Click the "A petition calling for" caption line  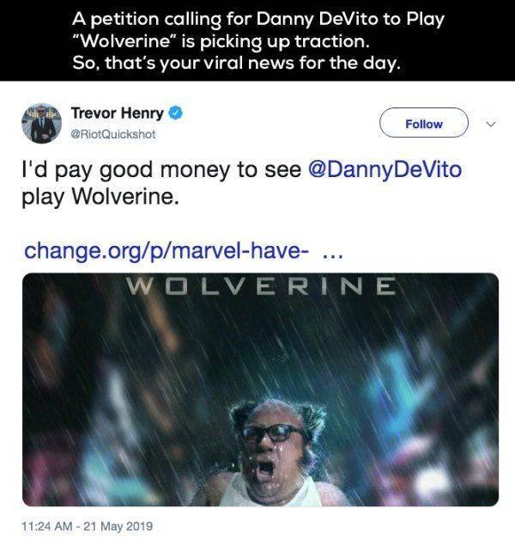coord(258,19)
